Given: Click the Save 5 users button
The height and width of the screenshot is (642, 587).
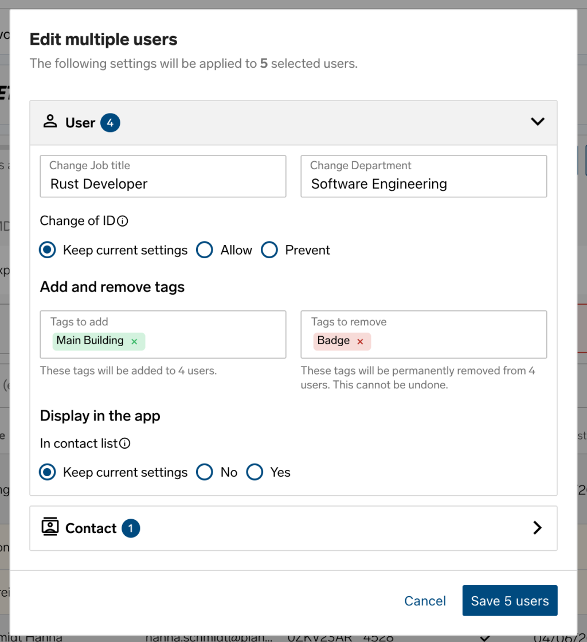Looking at the screenshot, I should click(x=510, y=601).
